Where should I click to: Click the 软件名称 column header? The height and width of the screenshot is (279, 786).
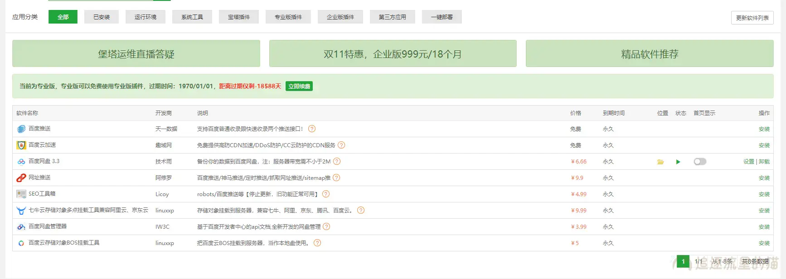coord(27,113)
